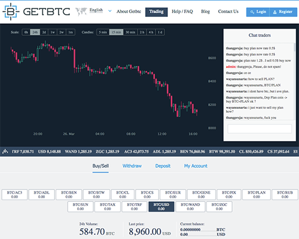
Task: Select the BTC/PLAN trading pair
Action: pos(257,195)
